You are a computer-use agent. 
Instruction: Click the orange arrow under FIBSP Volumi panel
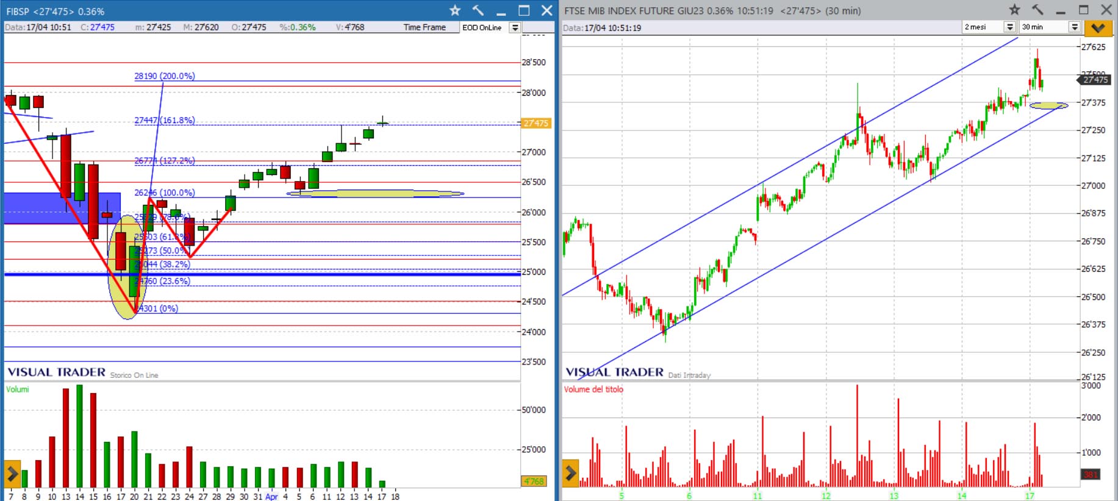(12, 474)
